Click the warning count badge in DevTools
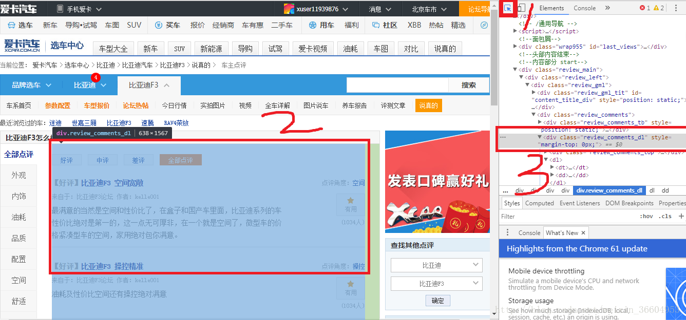This screenshot has height=320, width=686. coord(659,8)
